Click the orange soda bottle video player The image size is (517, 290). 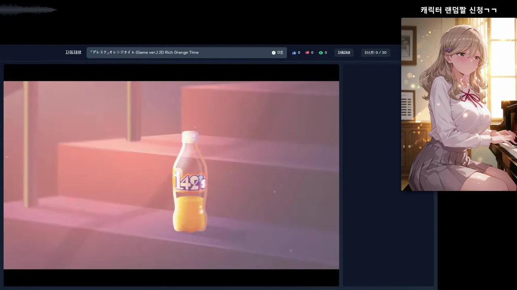171,175
